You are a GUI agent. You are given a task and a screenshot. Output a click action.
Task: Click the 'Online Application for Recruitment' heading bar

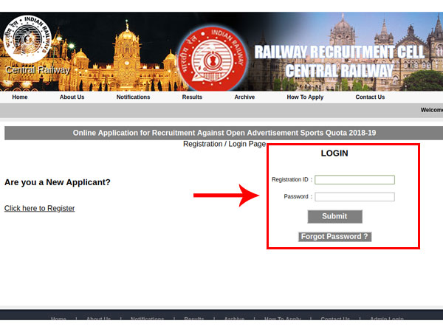224,133
